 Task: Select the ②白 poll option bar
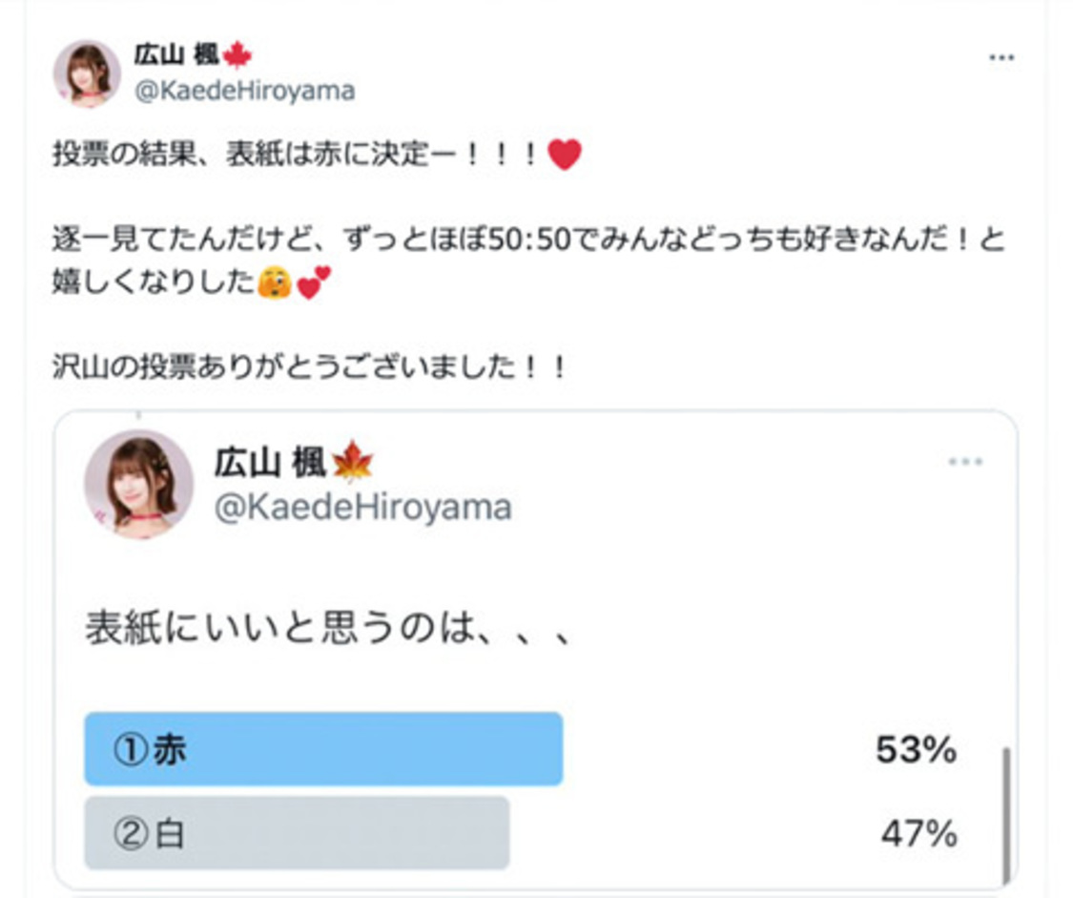(297, 833)
